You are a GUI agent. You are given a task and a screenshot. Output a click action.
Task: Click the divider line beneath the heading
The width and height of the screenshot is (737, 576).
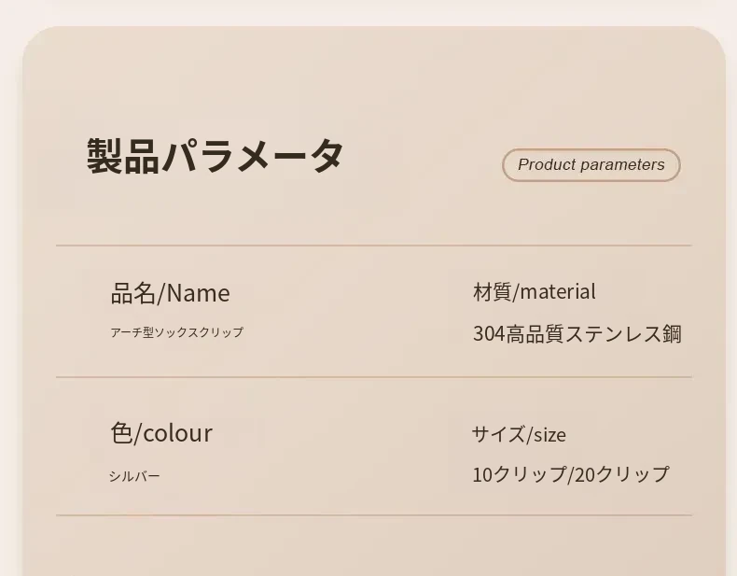[x=373, y=246]
